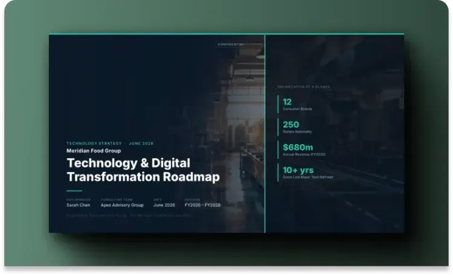Viewport: 453px width, 275px height.
Task: Click the 'CONFIDENTIAL' label
Action: click(x=231, y=45)
